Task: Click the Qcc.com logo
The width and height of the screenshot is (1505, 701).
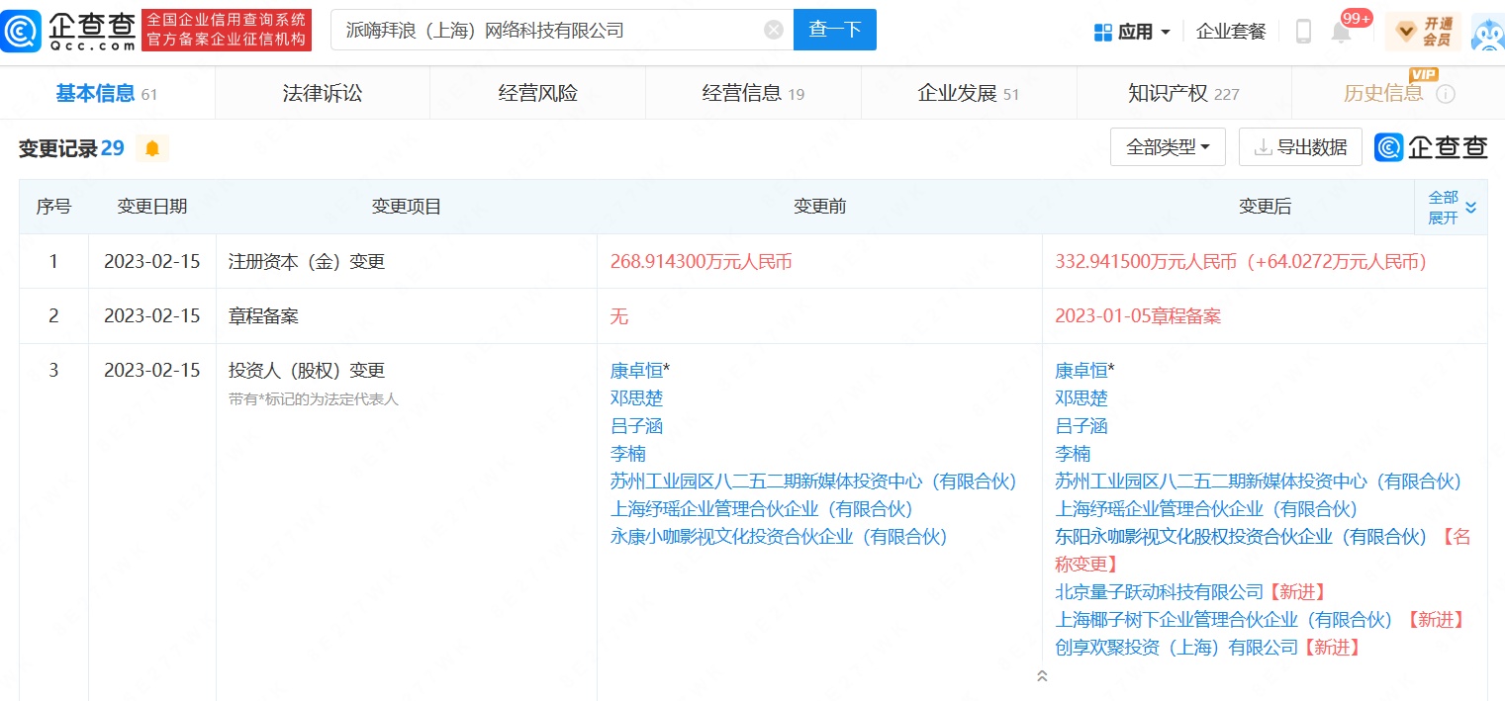Action: coord(69,31)
